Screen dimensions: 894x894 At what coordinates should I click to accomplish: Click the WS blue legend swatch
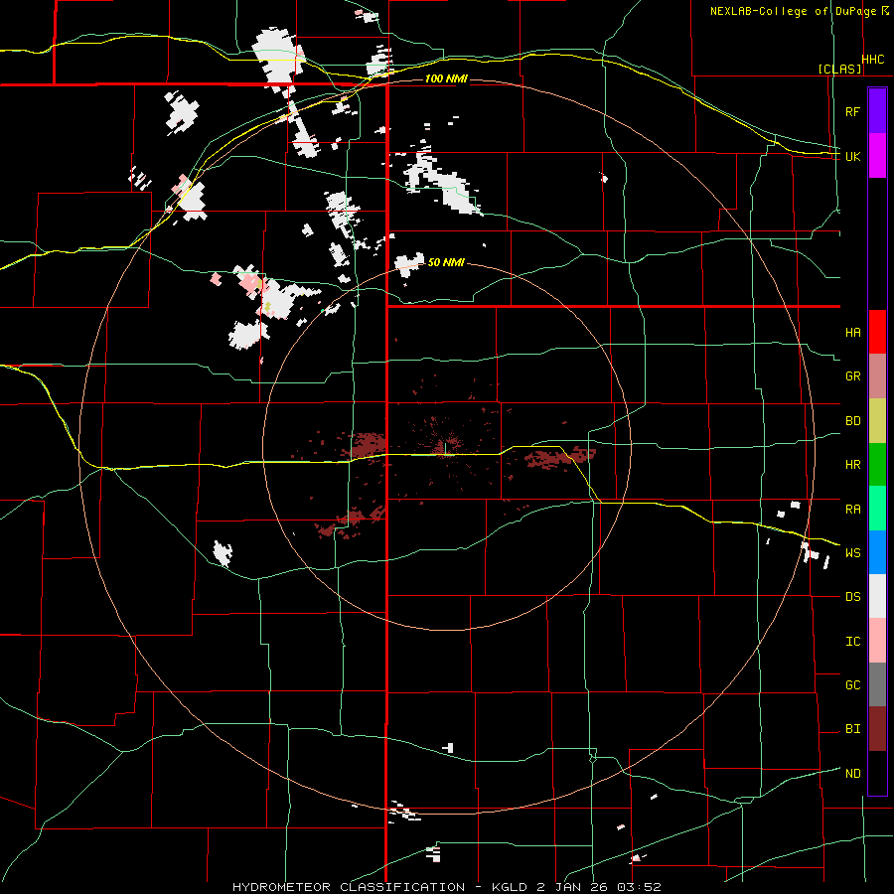tap(877, 552)
